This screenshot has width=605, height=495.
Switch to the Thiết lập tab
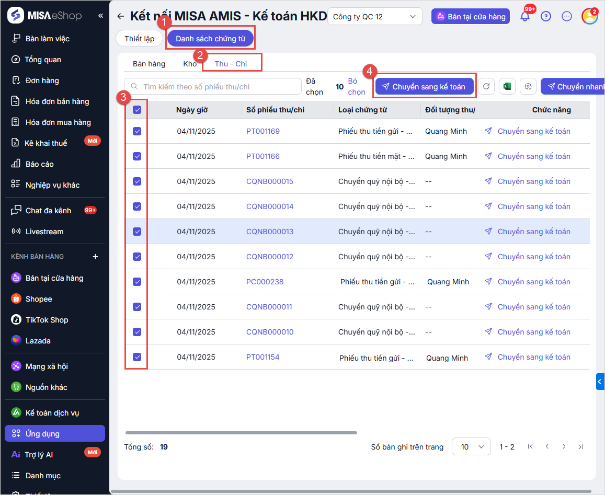(x=140, y=39)
